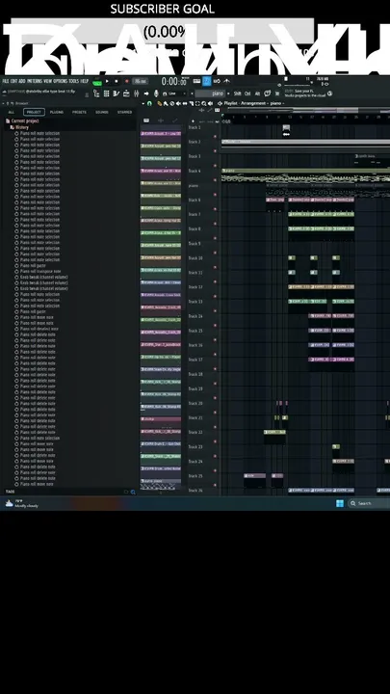
Task: Select the 'piano' track label
Action: (194, 186)
